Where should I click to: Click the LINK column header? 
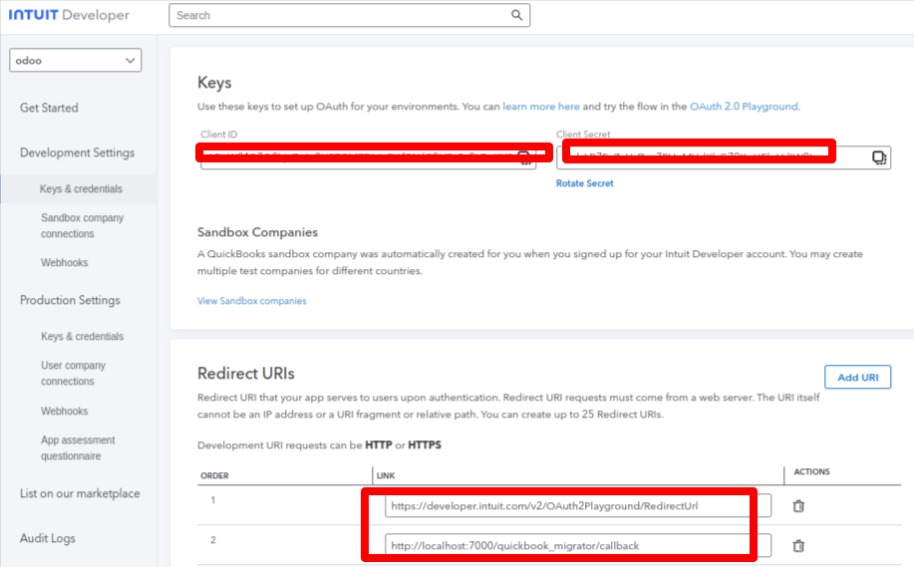click(386, 475)
